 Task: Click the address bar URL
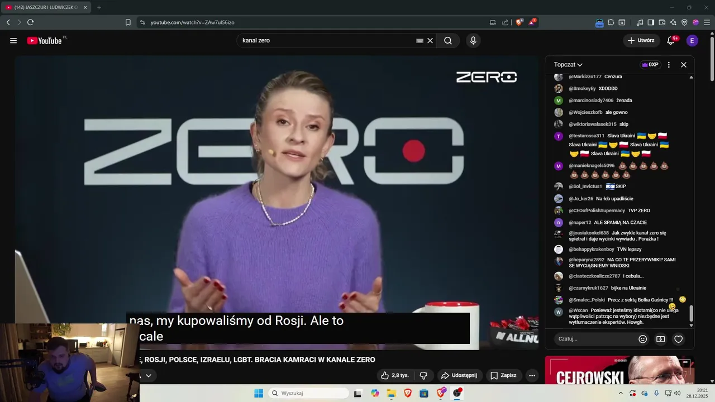[x=193, y=22]
